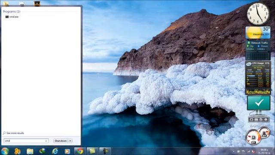Open the Alexandria weather gadget
The width and height of the screenshot is (275, 155).
point(258,33)
